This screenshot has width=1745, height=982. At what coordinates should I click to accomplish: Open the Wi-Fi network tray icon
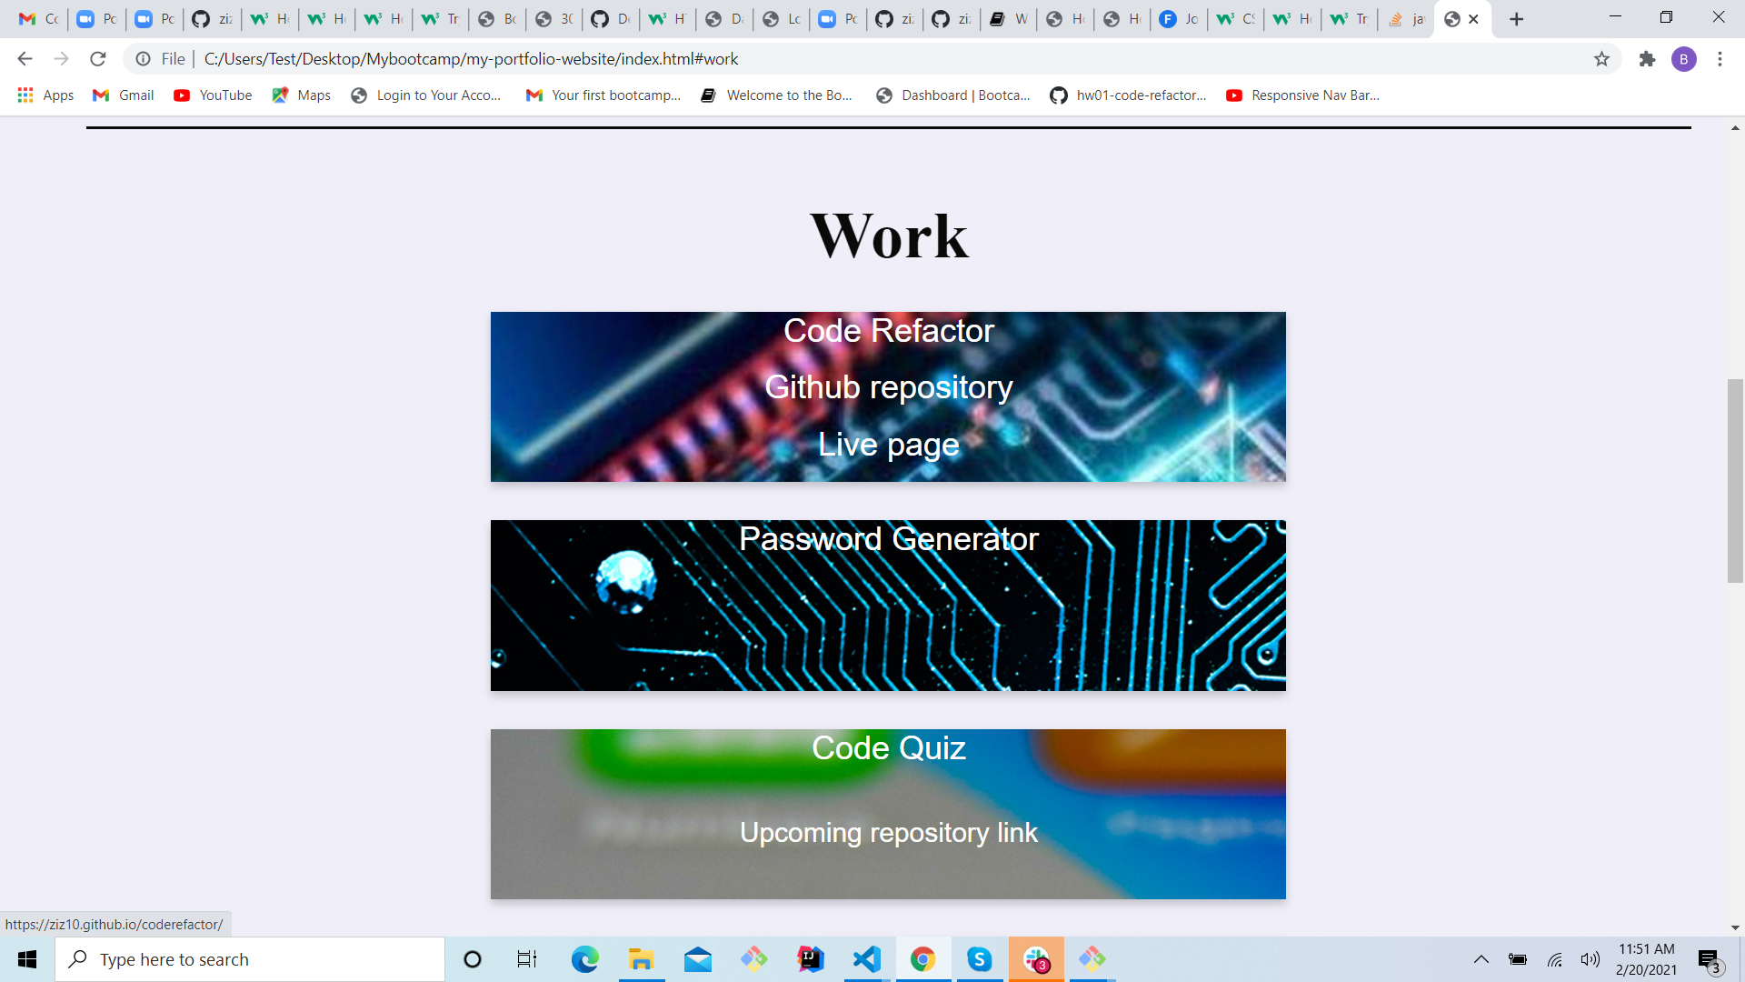click(x=1554, y=959)
